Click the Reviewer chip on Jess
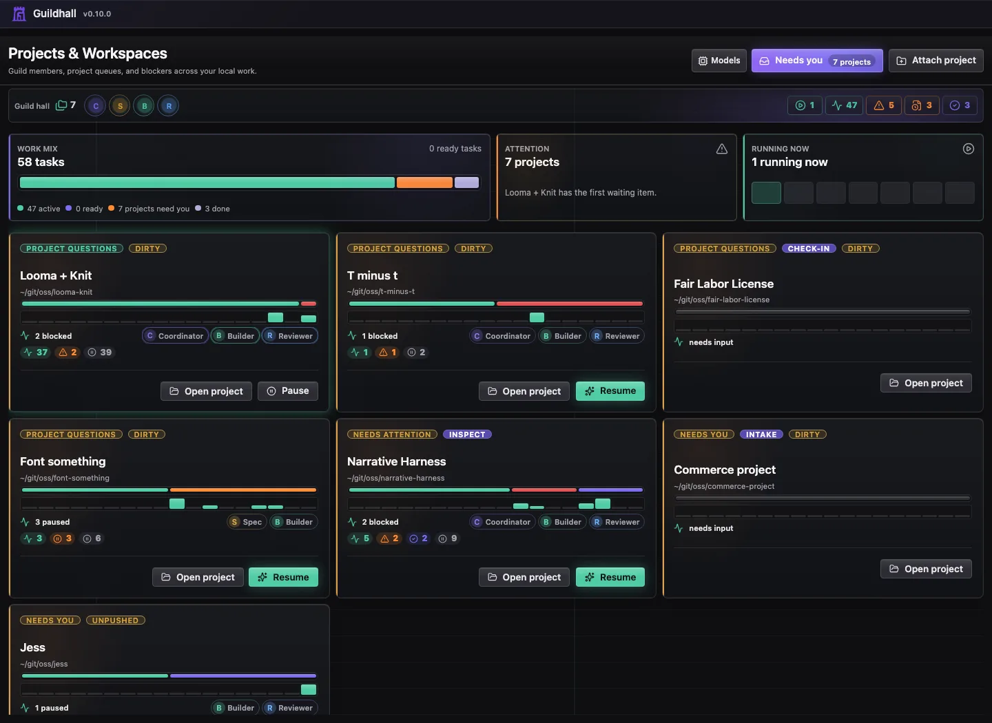Image resolution: width=992 pixels, height=723 pixels. [x=289, y=708]
